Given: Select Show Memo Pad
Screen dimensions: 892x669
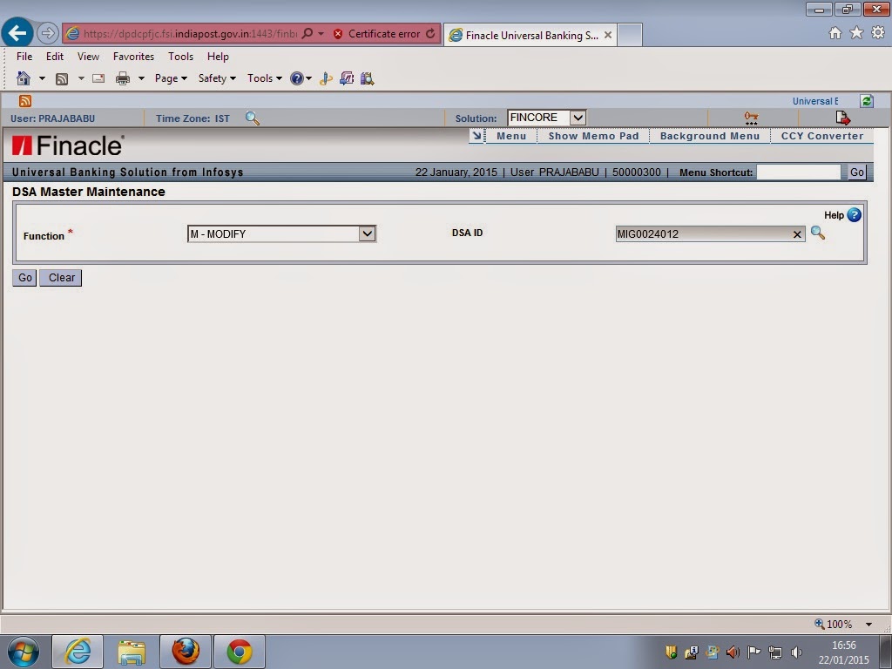Looking at the screenshot, I should [x=594, y=136].
